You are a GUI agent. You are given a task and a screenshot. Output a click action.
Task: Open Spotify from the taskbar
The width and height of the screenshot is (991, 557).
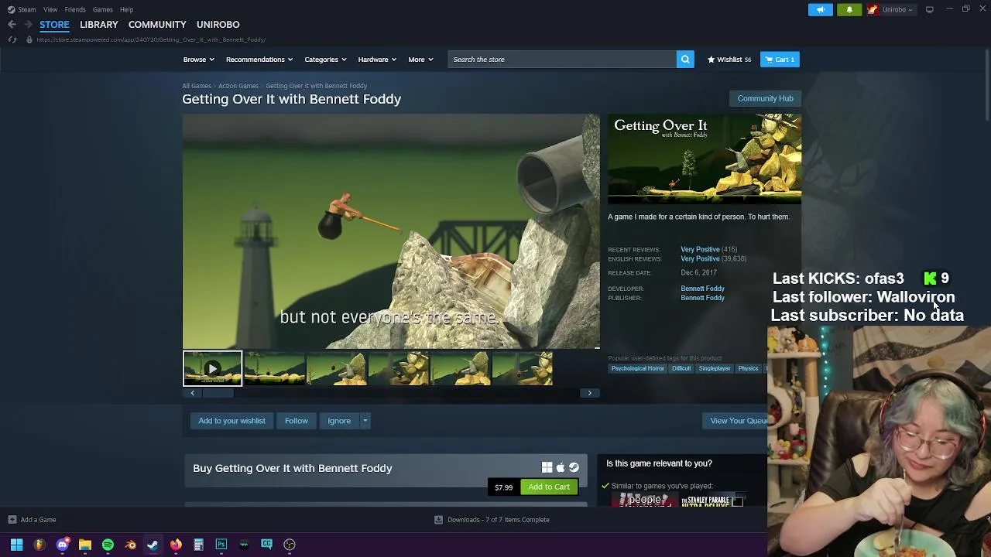108,545
